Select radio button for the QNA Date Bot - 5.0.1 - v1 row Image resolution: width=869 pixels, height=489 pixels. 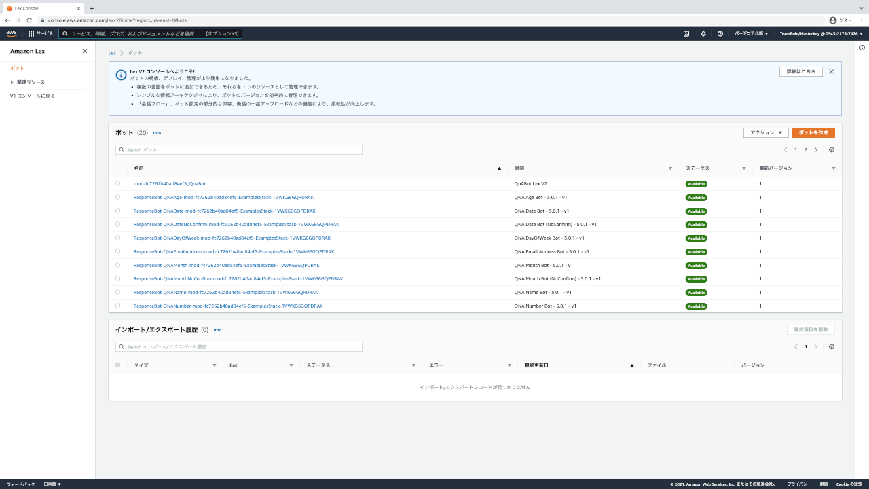tap(117, 211)
